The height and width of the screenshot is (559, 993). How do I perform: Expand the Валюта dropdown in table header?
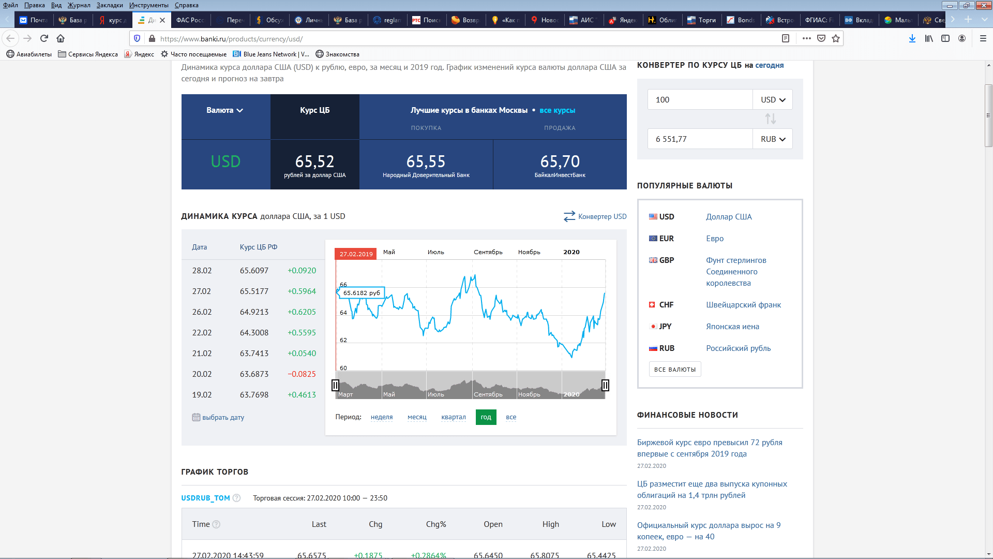pyautogui.click(x=225, y=110)
